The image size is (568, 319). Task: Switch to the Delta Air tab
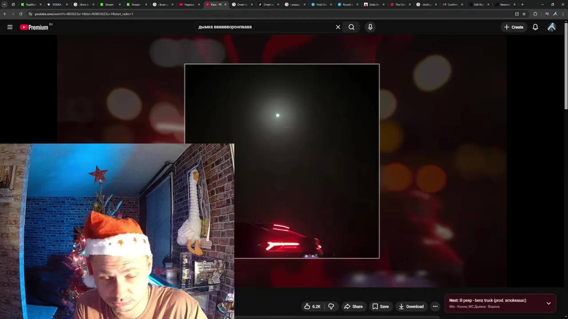click(x=374, y=4)
